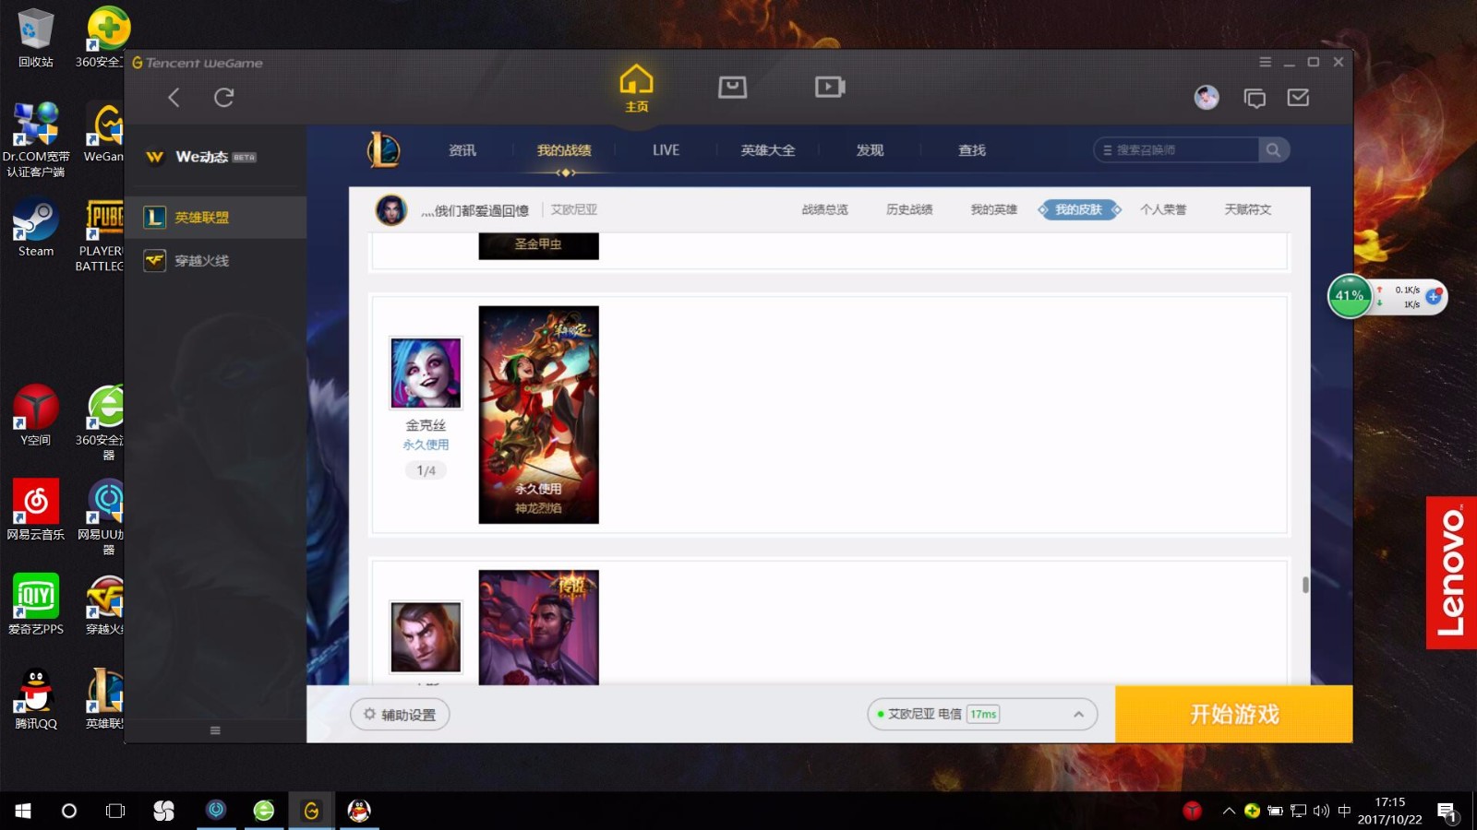The width and height of the screenshot is (1477, 830).
Task: Switch to the LIVE tab
Action: point(666,150)
